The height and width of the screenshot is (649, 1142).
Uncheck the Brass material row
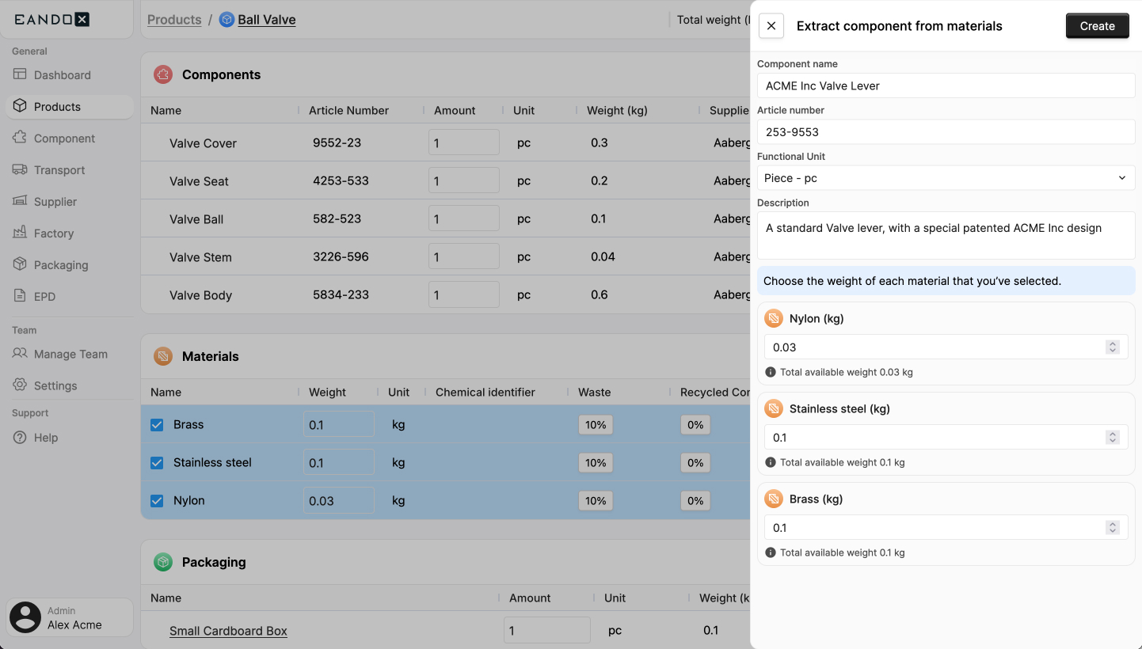point(156,424)
